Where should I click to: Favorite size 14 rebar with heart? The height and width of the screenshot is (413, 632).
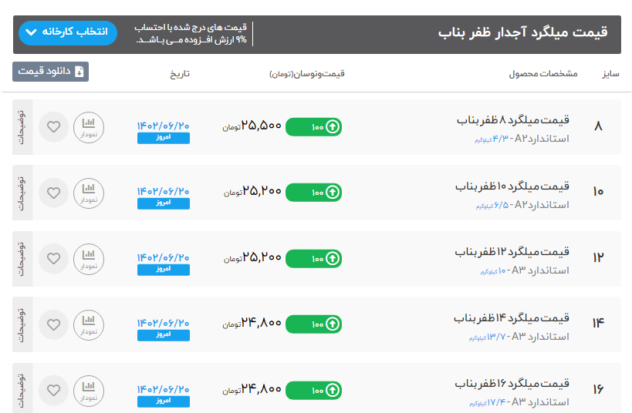[53, 324]
